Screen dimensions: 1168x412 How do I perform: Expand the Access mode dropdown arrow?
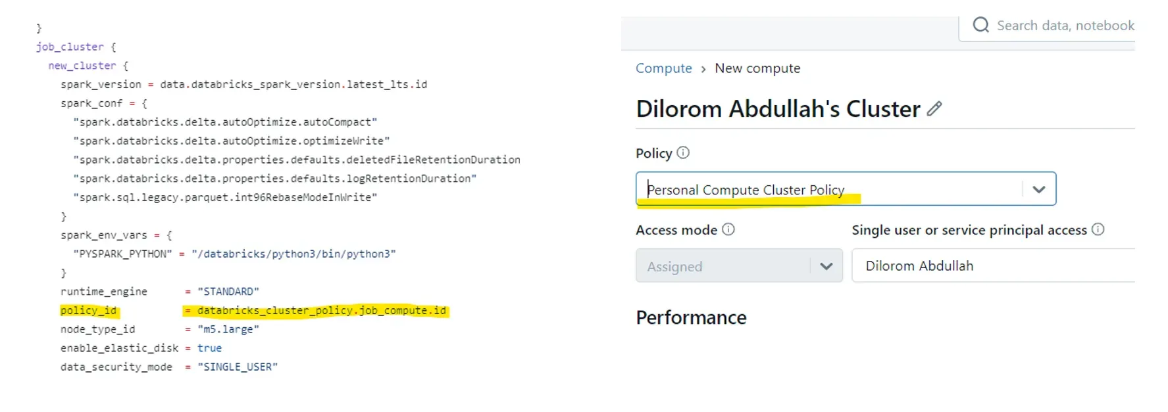point(826,266)
